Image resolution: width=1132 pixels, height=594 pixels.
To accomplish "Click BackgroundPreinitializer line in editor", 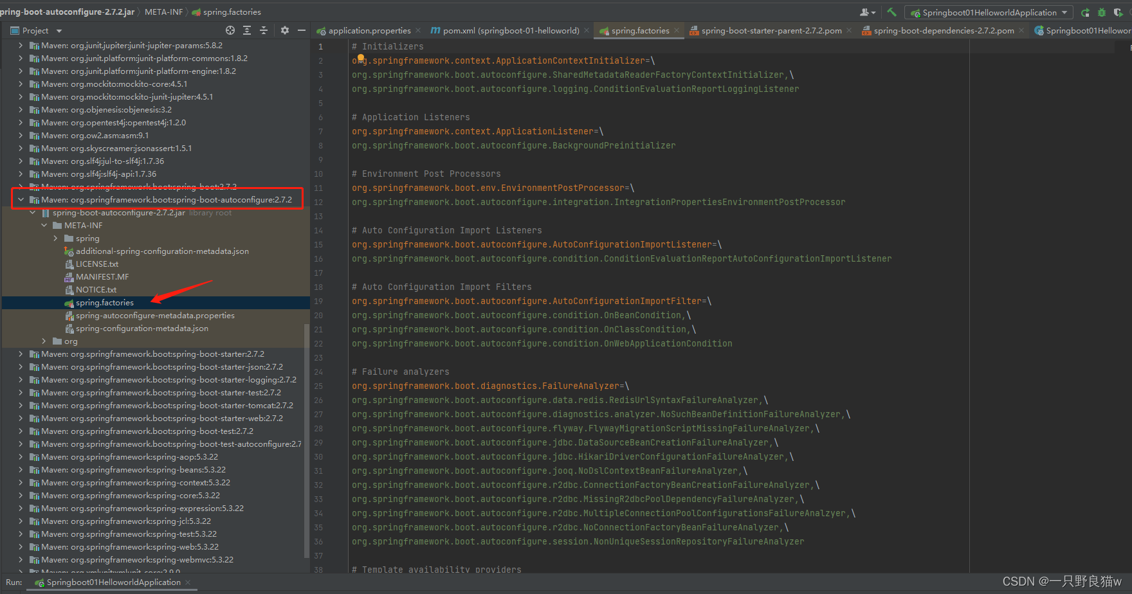I will (513, 146).
